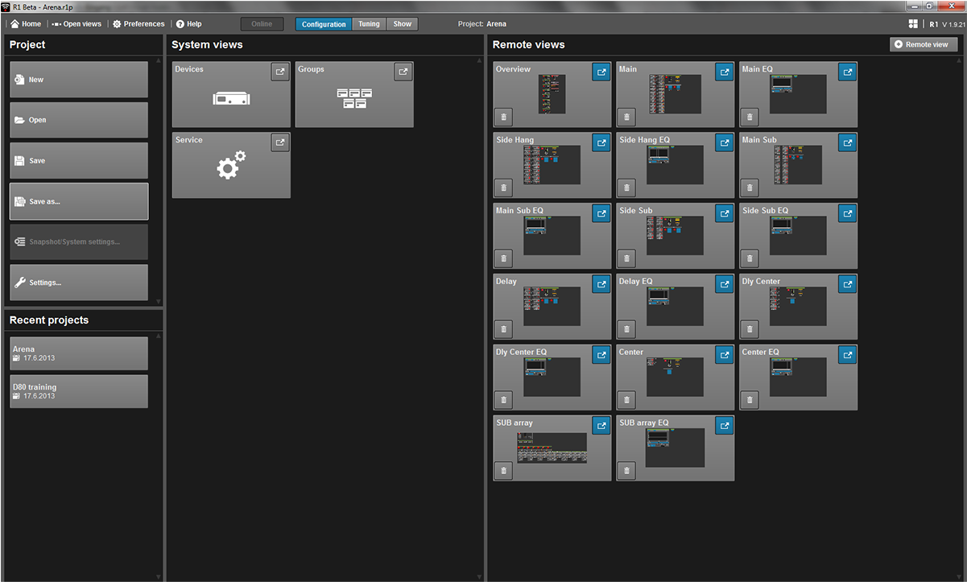Switch to Show mode
The image size is (967, 582).
(x=403, y=24)
